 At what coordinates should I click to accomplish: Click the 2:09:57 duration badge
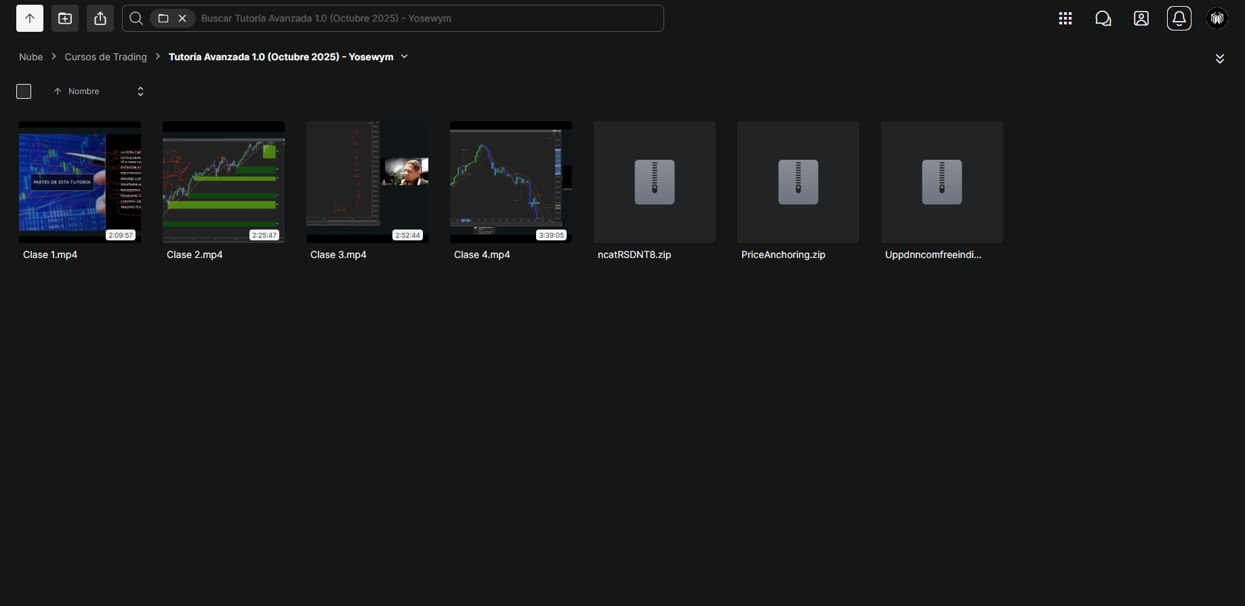121,235
